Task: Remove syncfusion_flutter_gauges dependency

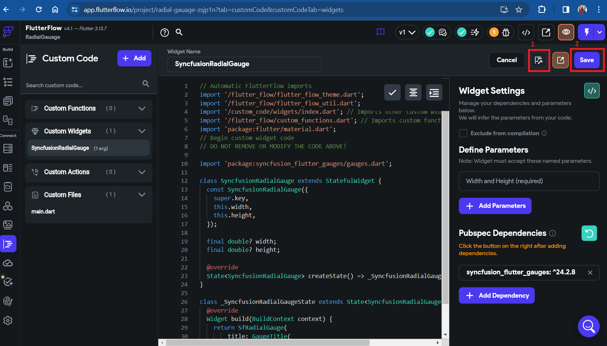Action: pyautogui.click(x=590, y=273)
